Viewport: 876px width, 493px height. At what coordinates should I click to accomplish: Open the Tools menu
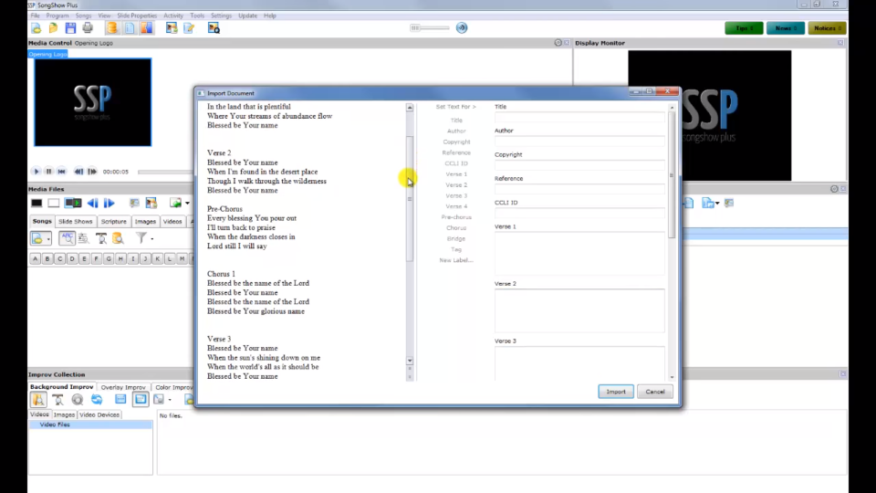pos(197,16)
